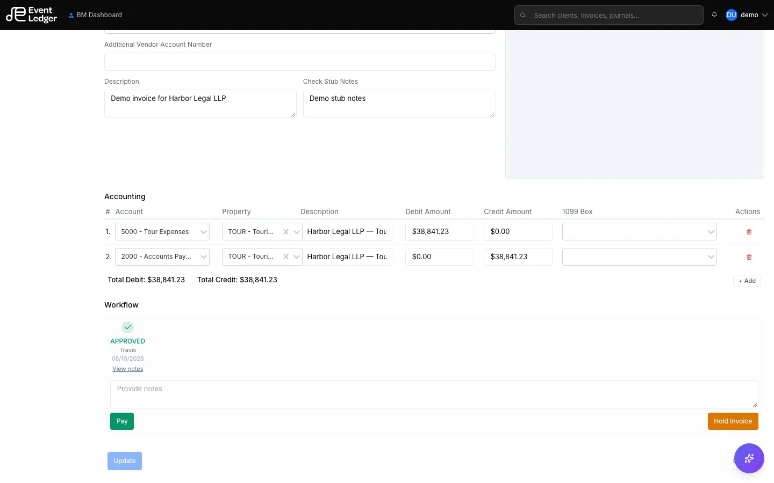
Task: Delete accounting line 1 with trash icon
Action: [x=749, y=232]
